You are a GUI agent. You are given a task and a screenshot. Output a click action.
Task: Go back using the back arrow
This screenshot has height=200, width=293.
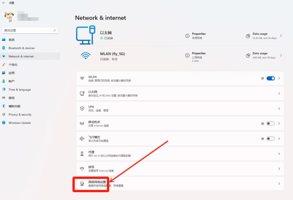click(x=3, y=3)
